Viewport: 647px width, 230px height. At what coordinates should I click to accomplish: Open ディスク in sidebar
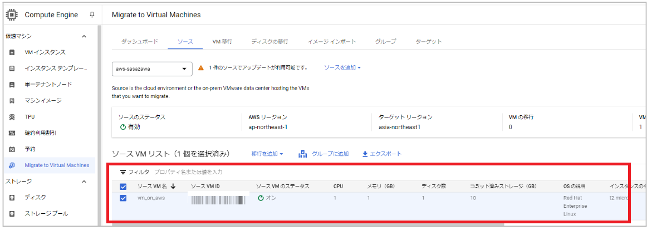pos(35,197)
